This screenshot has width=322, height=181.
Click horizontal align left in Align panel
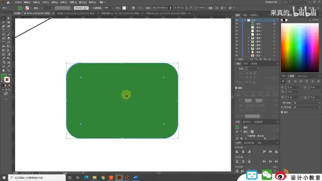[x=237, y=152]
